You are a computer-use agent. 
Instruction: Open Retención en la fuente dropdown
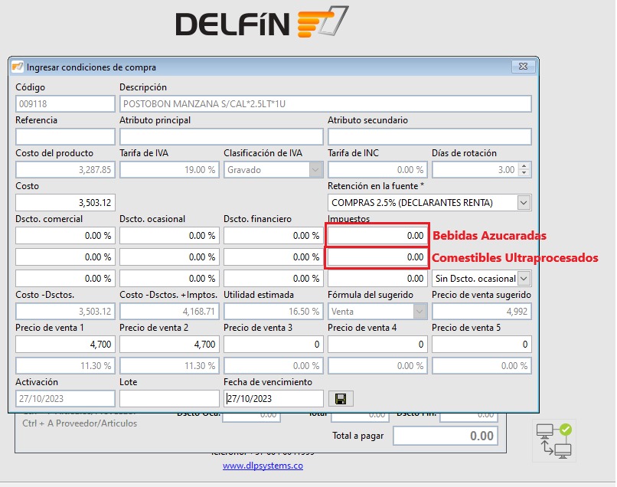click(x=524, y=203)
